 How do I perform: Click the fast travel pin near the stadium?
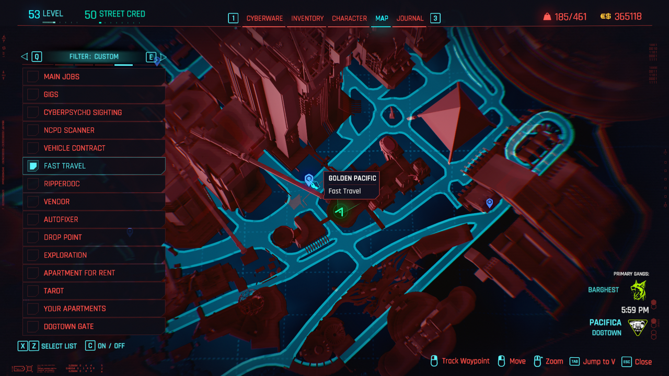(x=489, y=203)
